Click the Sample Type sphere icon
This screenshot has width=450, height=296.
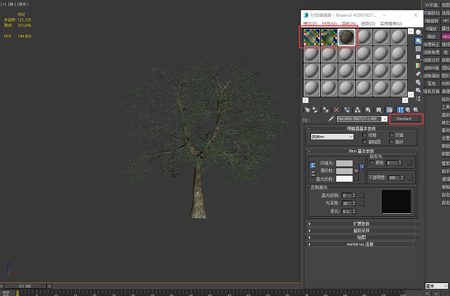(418, 33)
